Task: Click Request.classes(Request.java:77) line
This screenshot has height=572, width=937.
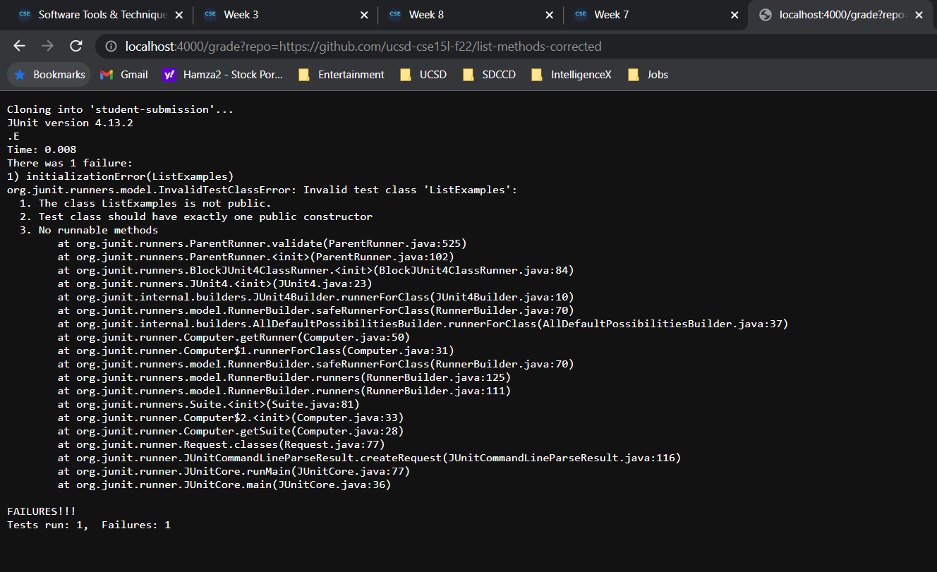Action: click(x=222, y=444)
